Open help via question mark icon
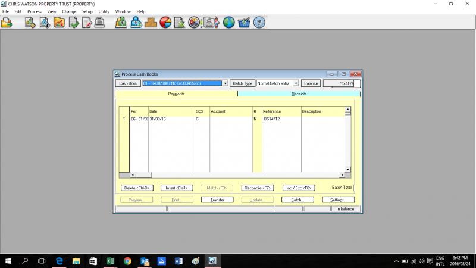 (x=259, y=23)
